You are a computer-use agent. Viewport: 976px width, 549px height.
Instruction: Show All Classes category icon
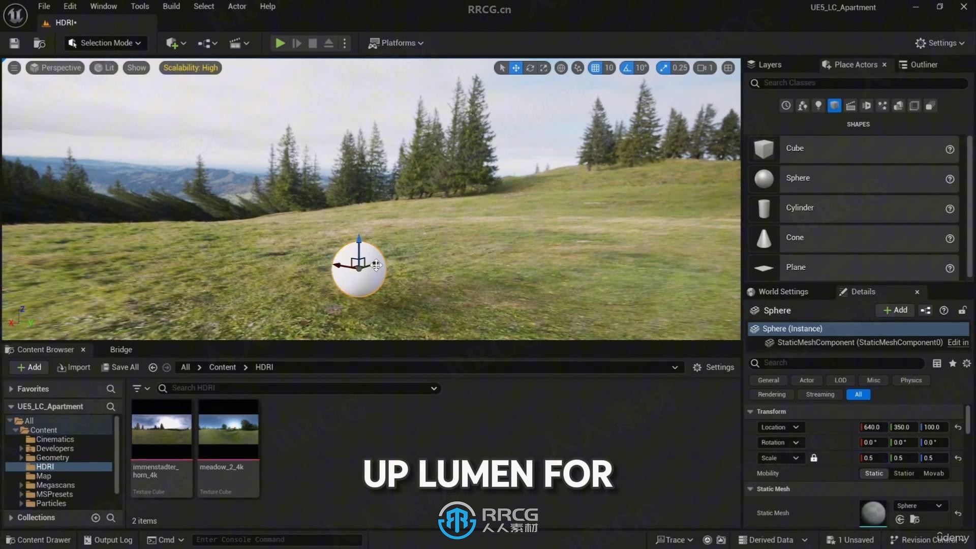(930, 106)
